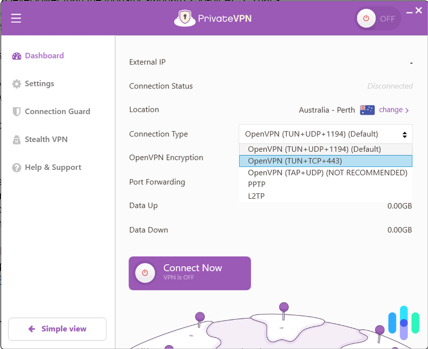Select the Dashboard icon in sidebar
The image size is (428, 349).
pyautogui.click(x=16, y=56)
